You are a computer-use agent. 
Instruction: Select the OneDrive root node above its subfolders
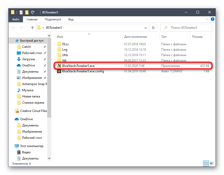26,119
